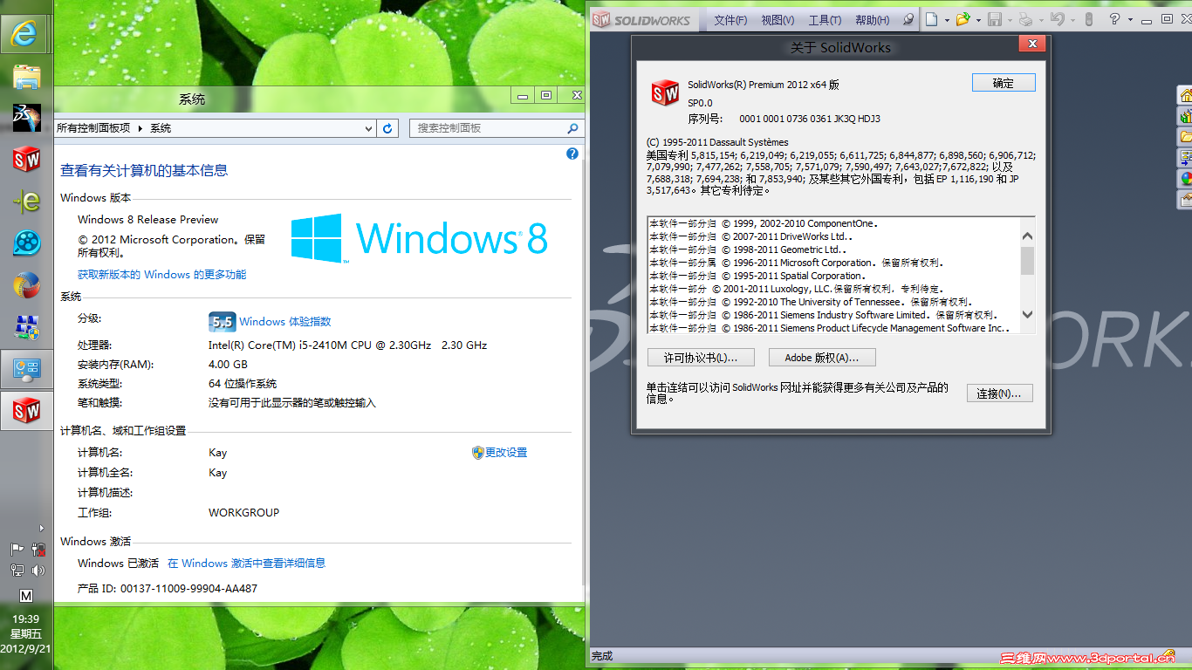Open the Appearances color ball task pane tab
1192x670 pixels.
click(1185, 179)
